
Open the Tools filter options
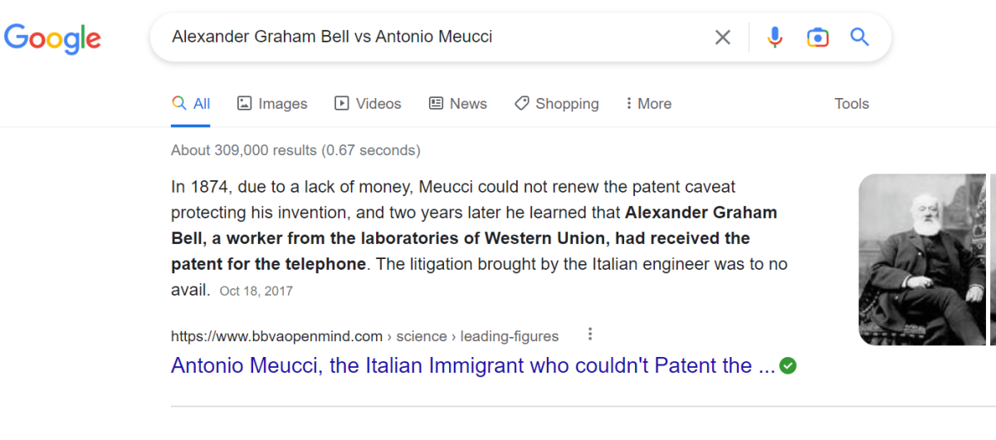click(852, 104)
